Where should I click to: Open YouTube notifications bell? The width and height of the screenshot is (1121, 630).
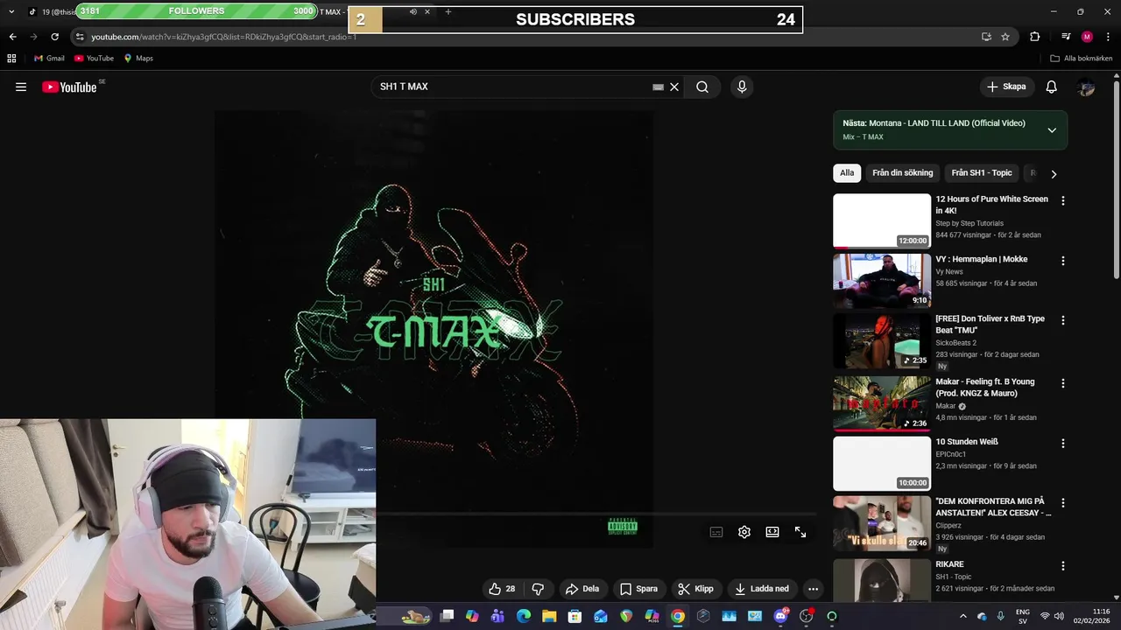[x=1052, y=87]
